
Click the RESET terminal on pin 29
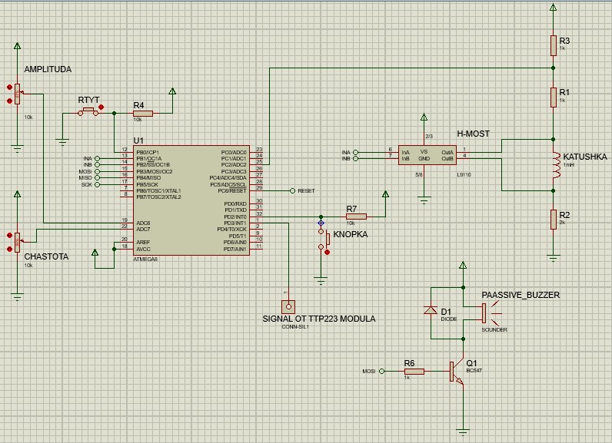[x=292, y=190]
